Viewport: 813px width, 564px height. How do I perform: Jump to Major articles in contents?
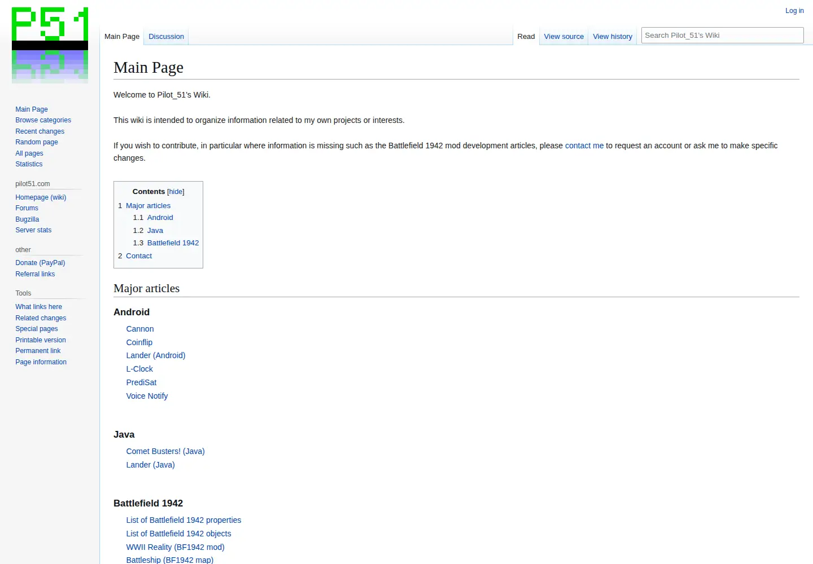(148, 206)
